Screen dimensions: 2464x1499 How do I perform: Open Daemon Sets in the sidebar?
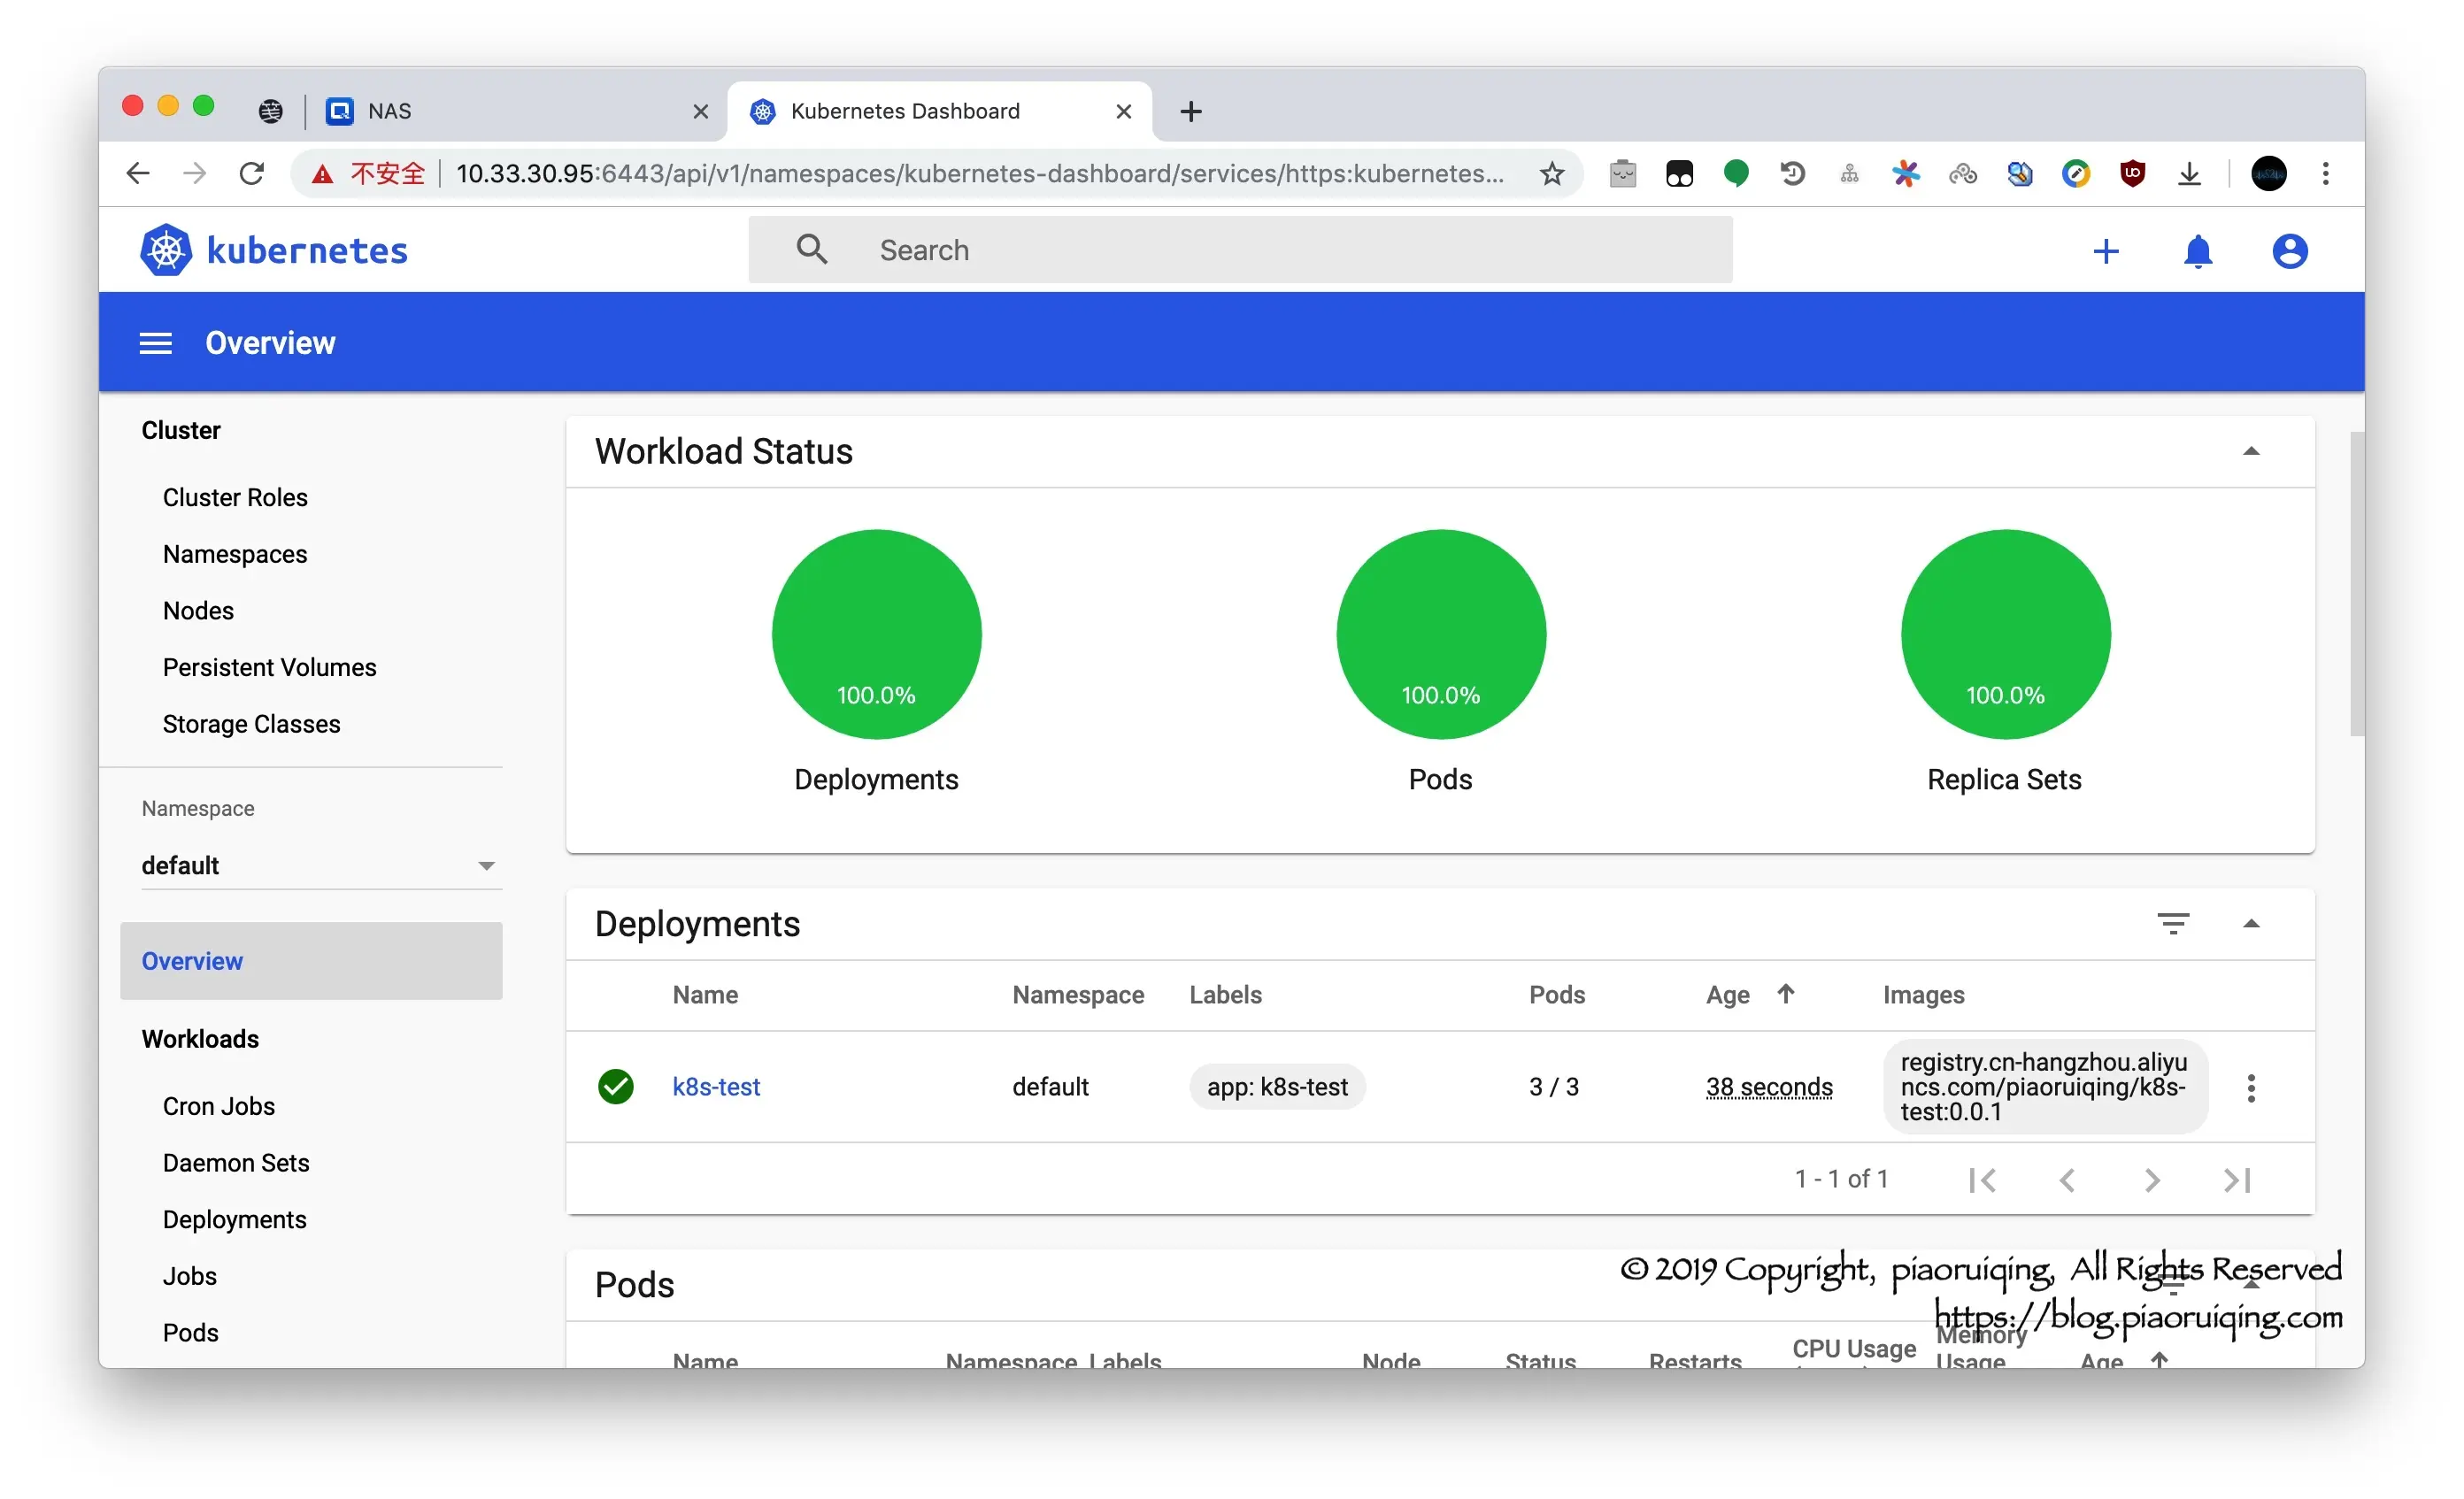pyautogui.click(x=236, y=1162)
